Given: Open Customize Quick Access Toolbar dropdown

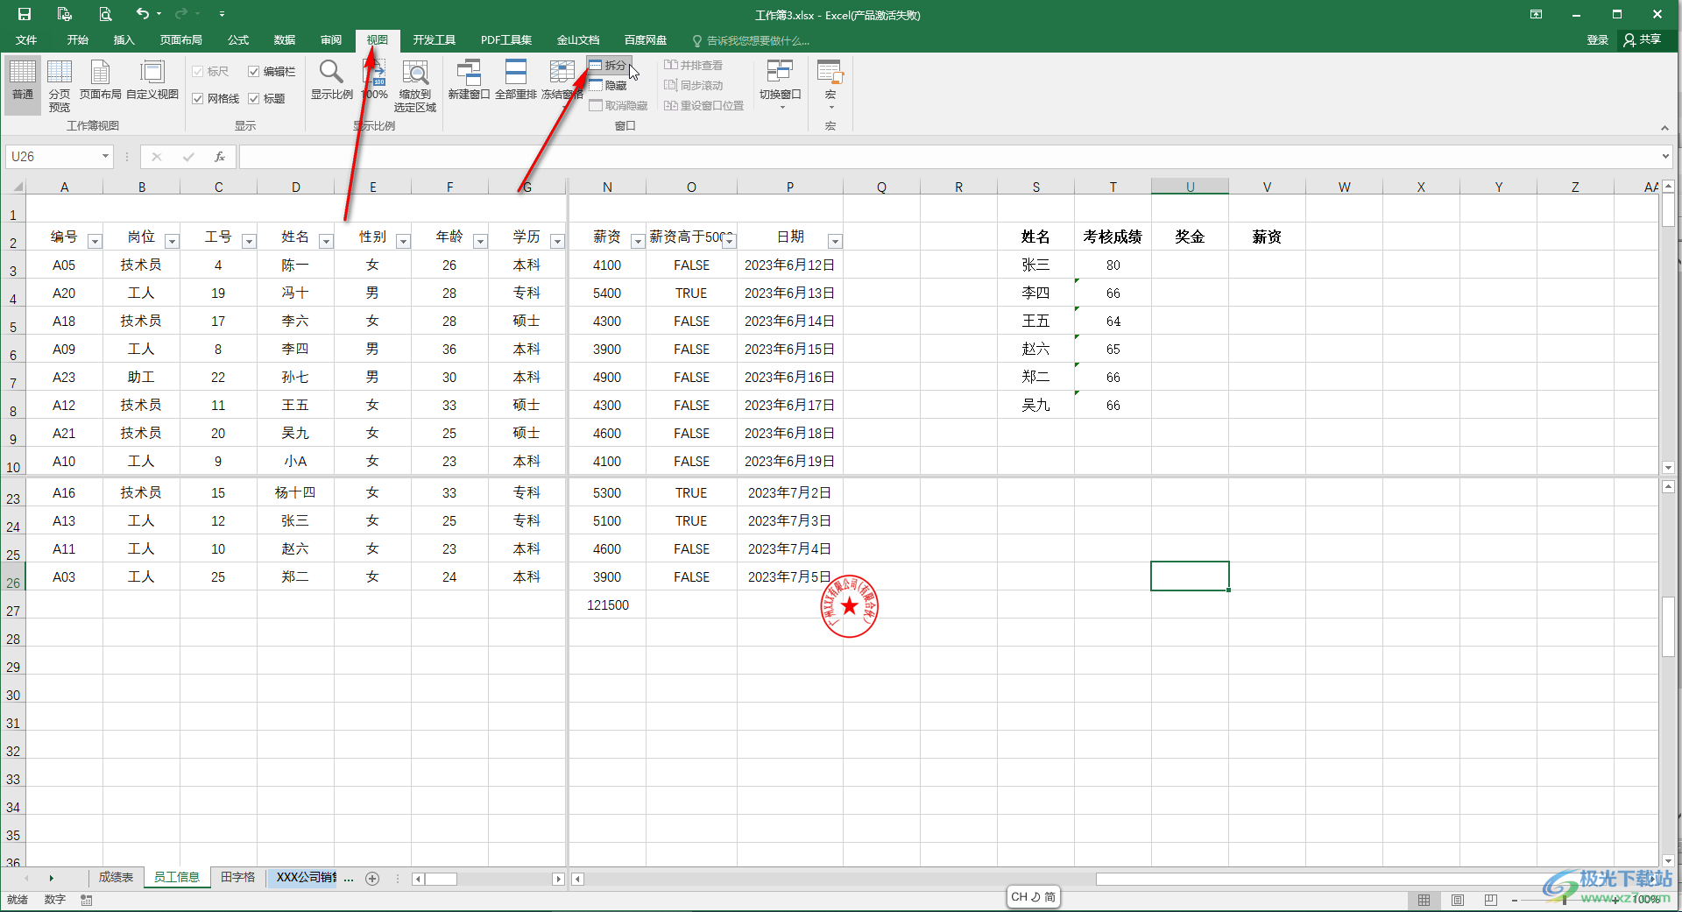Looking at the screenshot, I should coord(222,14).
